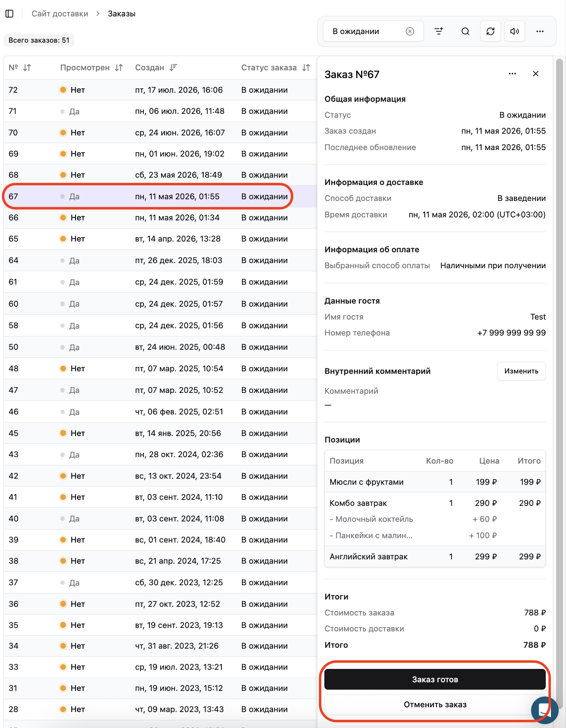Click 'Отменить заказ' button
566x728 pixels.
point(435,704)
